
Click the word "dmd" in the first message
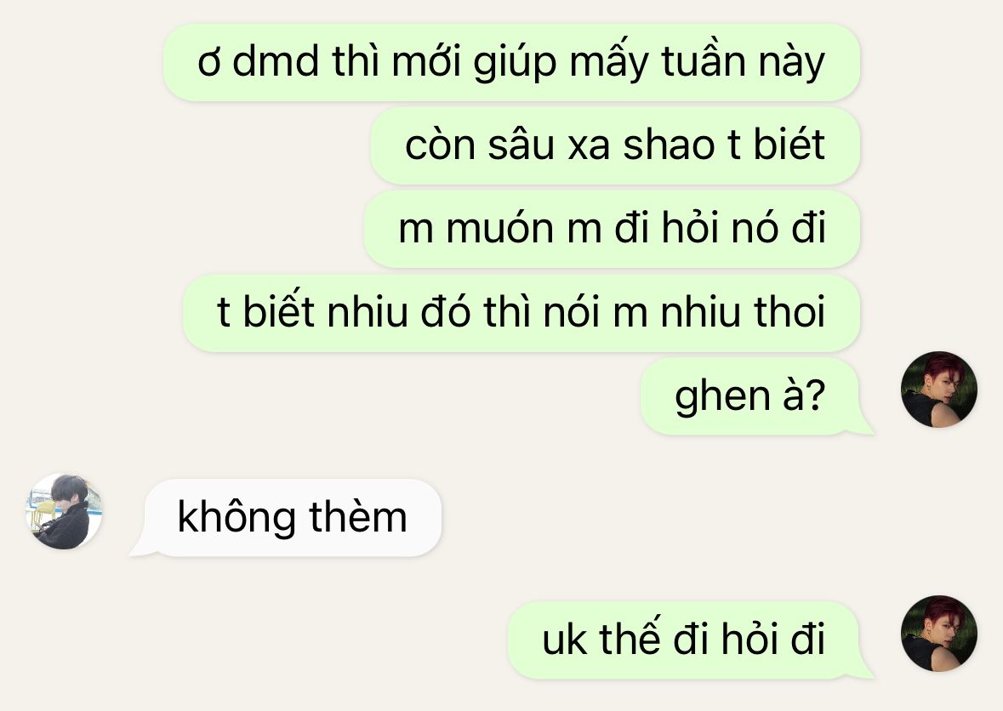(276, 62)
